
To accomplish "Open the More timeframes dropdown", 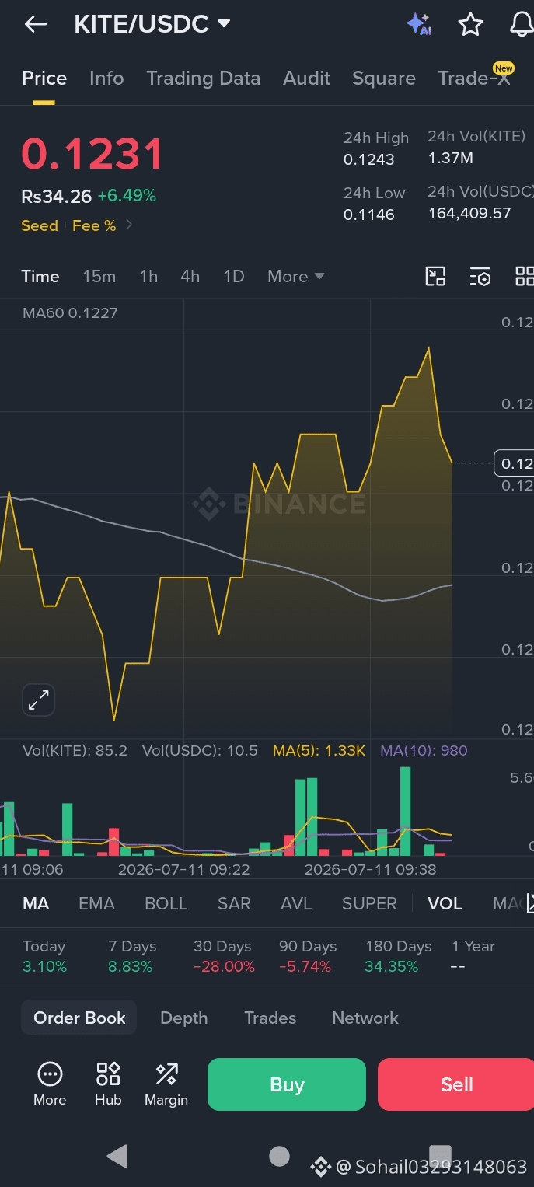I will pyautogui.click(x=295, y=276).
